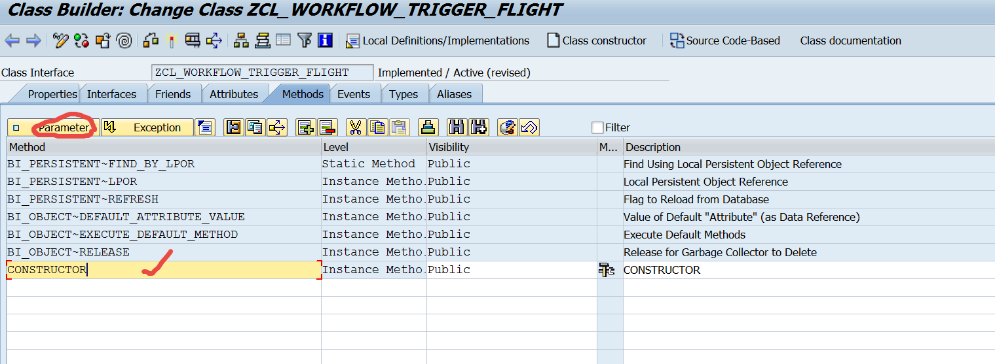
Task: Click the Cut scissors icon
Action: pos(356,127)
